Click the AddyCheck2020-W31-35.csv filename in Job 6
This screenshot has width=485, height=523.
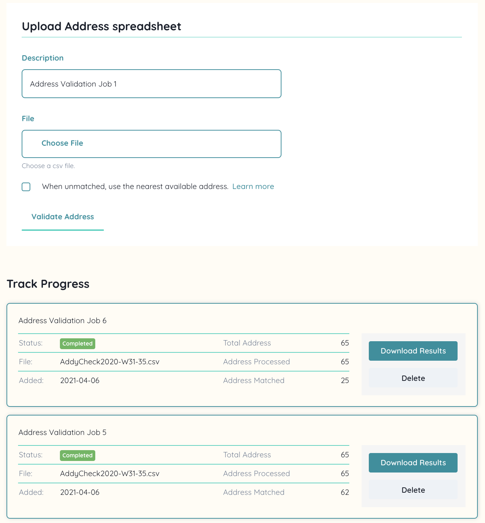109,362
